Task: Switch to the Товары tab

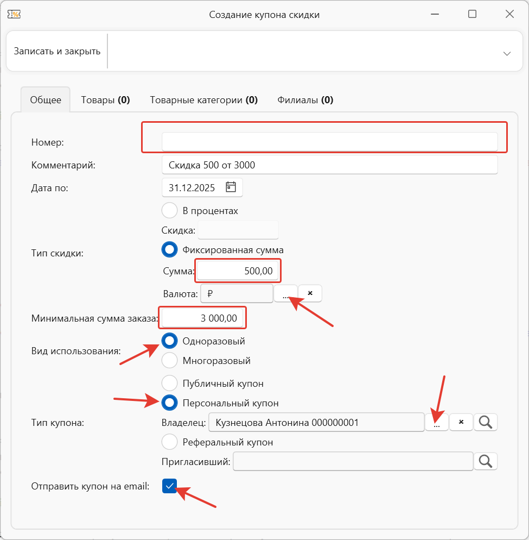Action: pyautogui.click(x=105, y=100)
